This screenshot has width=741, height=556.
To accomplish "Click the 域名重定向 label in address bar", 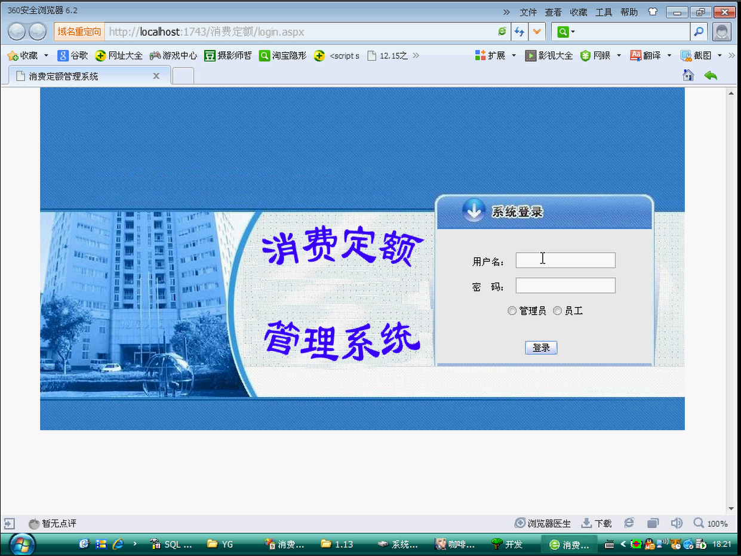I will pyautogui.click(x=79, y=32).
